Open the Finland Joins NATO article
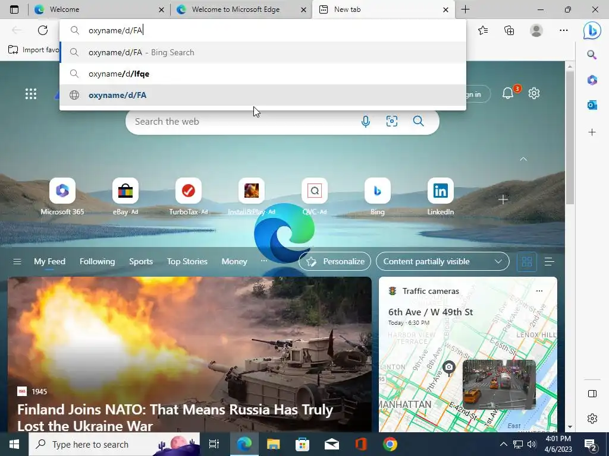 click(x=175, y=417)
